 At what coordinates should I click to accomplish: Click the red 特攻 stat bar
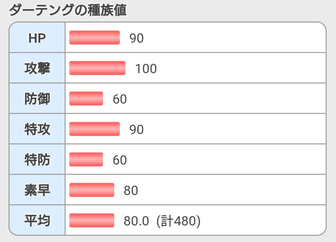coord(94,129)
